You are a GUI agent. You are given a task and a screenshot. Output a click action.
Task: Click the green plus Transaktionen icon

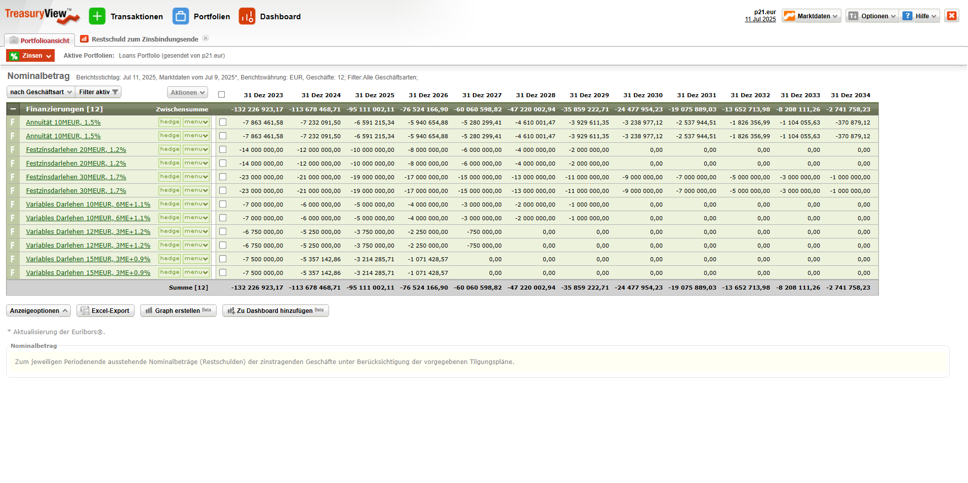point(97,16)
